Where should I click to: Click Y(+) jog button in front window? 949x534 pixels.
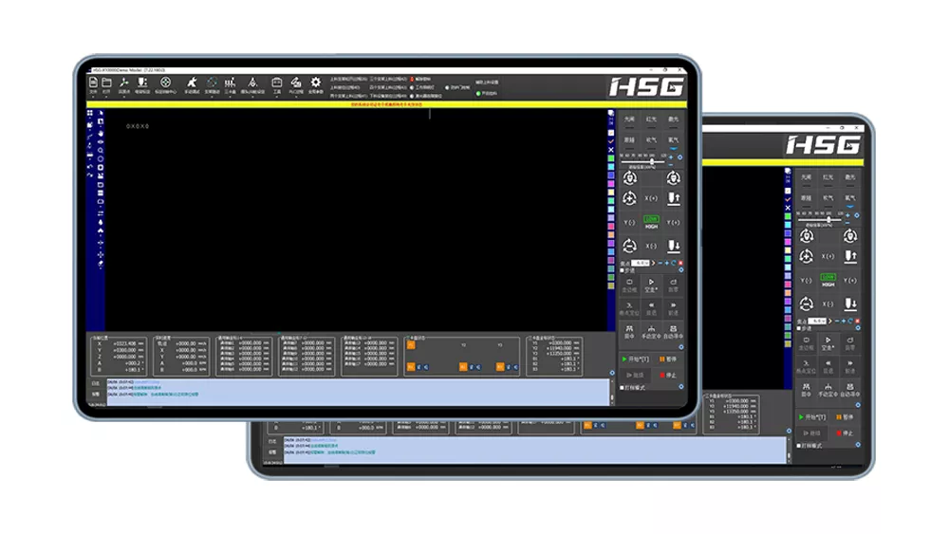point(673,223)
